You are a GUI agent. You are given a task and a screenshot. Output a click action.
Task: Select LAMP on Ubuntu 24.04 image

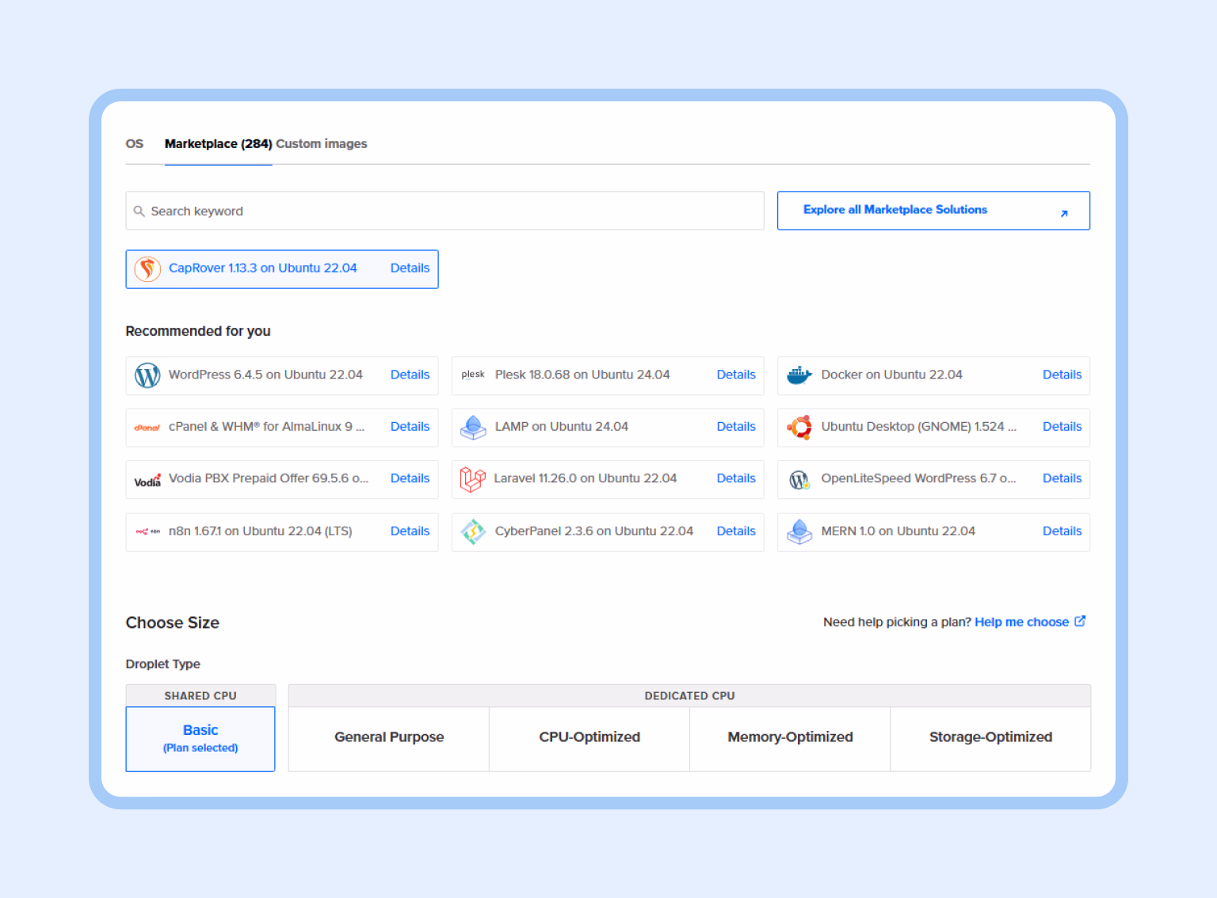coord(608,428)
